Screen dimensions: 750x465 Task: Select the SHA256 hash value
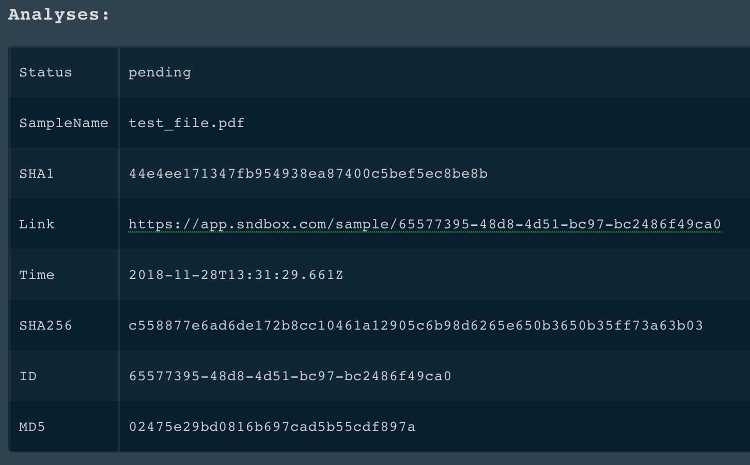[x=416, y=326]
